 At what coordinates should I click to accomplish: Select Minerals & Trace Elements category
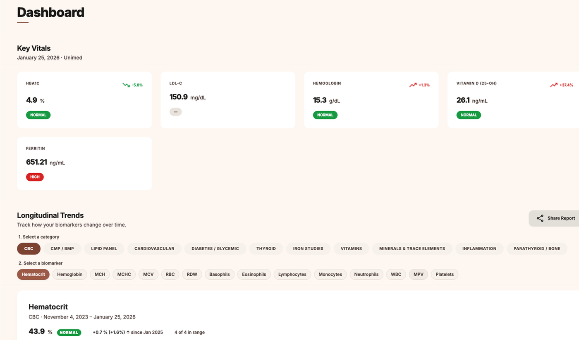tap(412, 248)
